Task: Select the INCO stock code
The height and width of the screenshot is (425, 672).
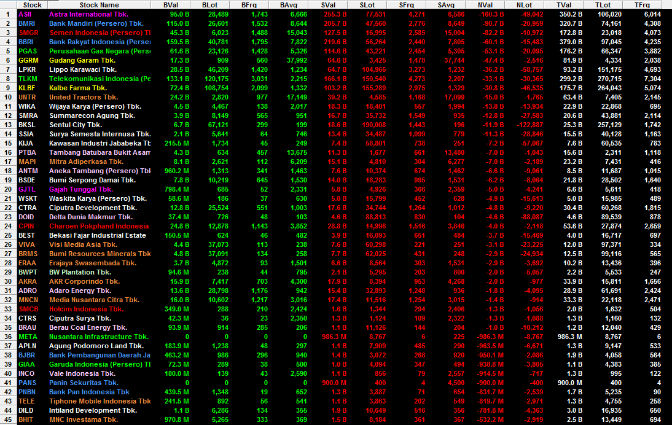Action: (x=26, y=373)
